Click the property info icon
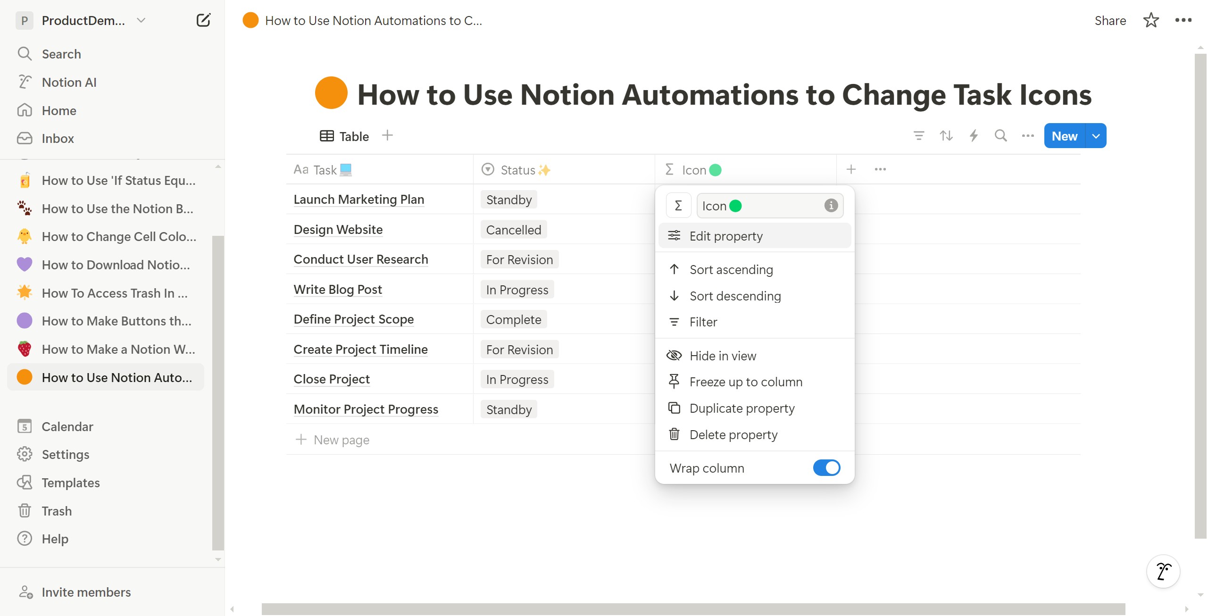The width and height of the screenshot is (1208, 616). click(x=831, y=206)
